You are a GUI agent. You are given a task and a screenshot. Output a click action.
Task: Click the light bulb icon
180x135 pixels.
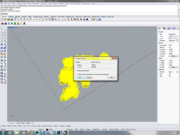tap(69, 19)
